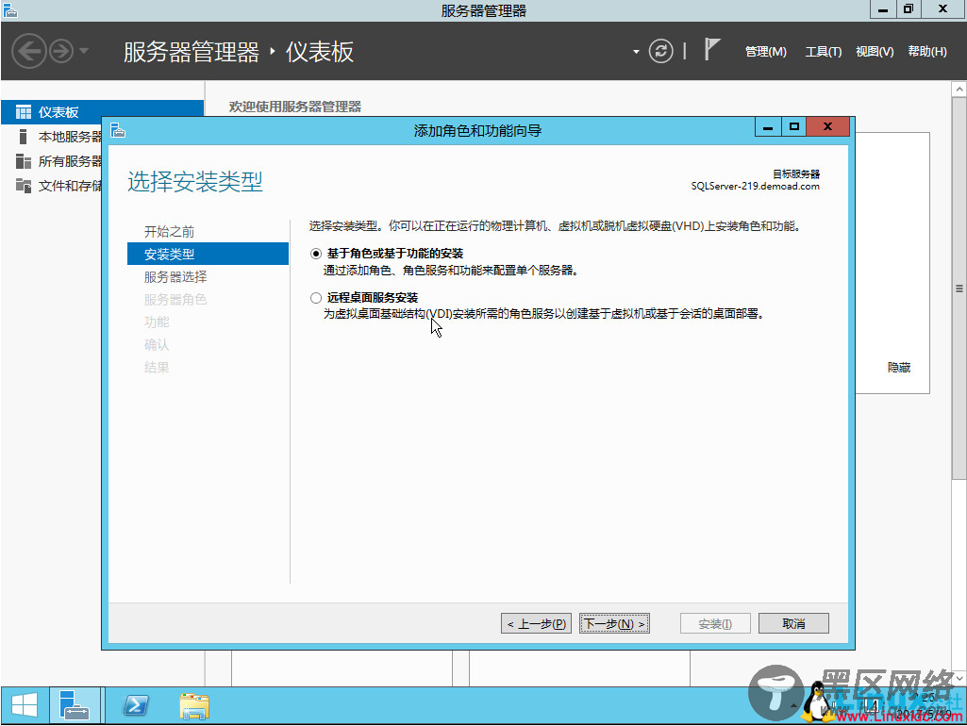967x726 pixels.
Task: Select 仪表板 in the left sidebar
Action: pyautogui.click(x=103, y=111)
